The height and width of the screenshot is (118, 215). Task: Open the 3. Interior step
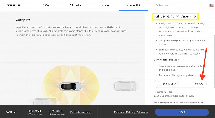coord(104,5)
